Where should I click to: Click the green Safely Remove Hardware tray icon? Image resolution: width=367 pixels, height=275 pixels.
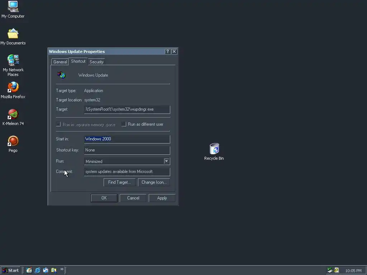[330, 270]
